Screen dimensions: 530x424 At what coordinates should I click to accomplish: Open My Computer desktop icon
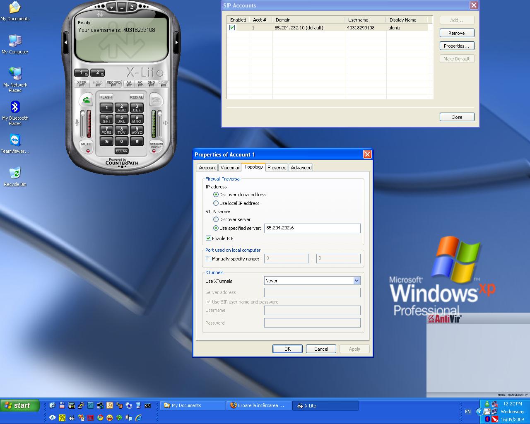(x=15, y=44)
